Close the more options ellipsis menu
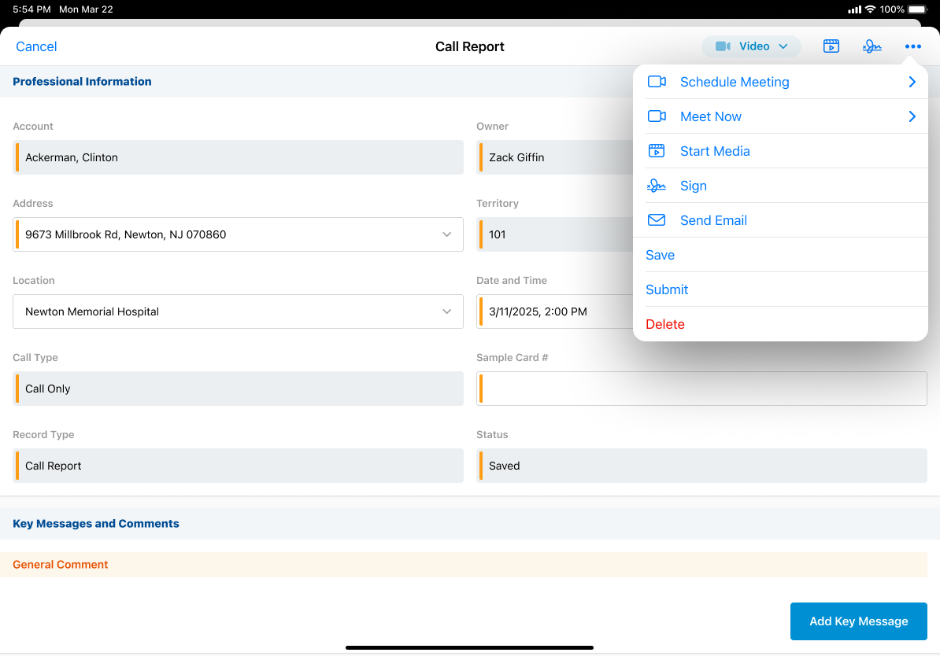Screen dimensions: 940x656 [912, 46]
